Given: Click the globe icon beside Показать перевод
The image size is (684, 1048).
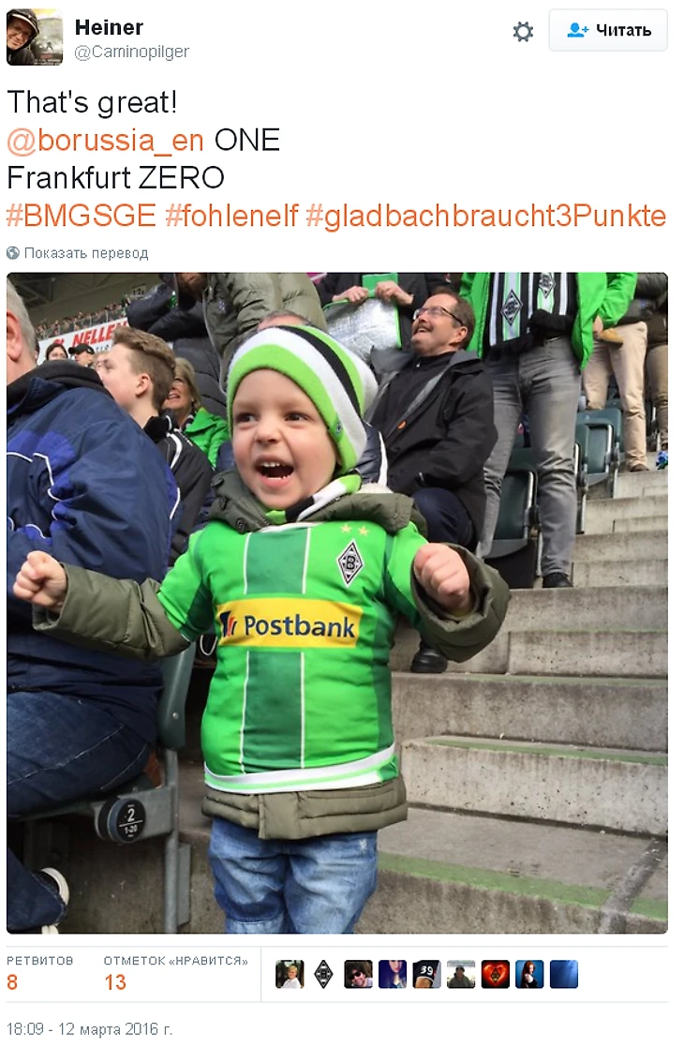Looking at the screenshot, I should pos(13,253).
